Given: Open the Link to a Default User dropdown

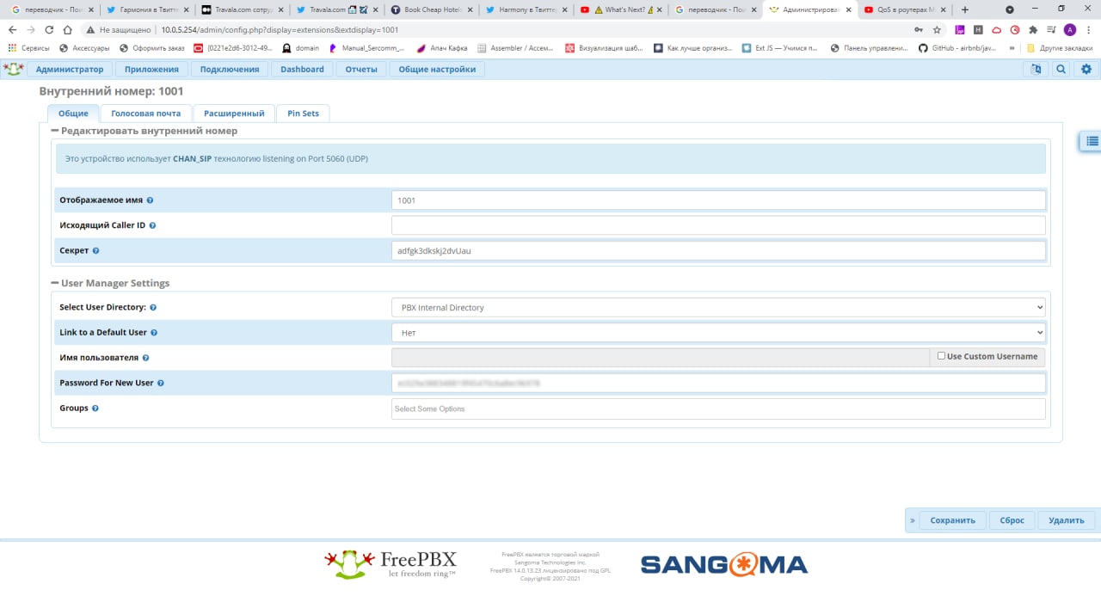Looking at the screenshot, I should tap(718, 332).
